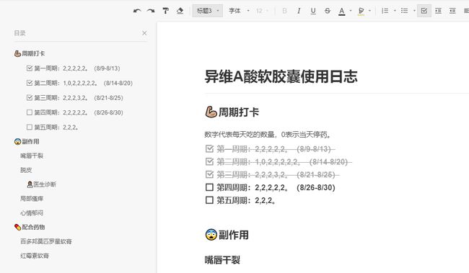Toggle underline formatting
Image resolution: width=469 pixels, height=273 pixels.
click(313, 11)
